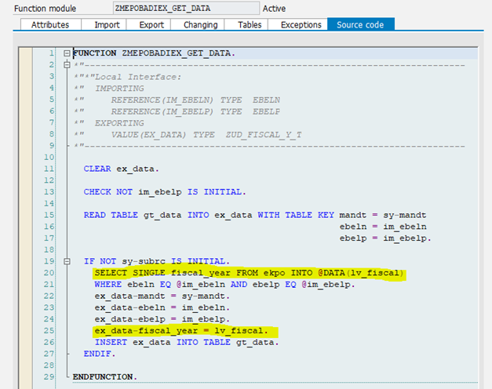Click the VALUE(EX_DATA) comment line

[x=188, y=135]
